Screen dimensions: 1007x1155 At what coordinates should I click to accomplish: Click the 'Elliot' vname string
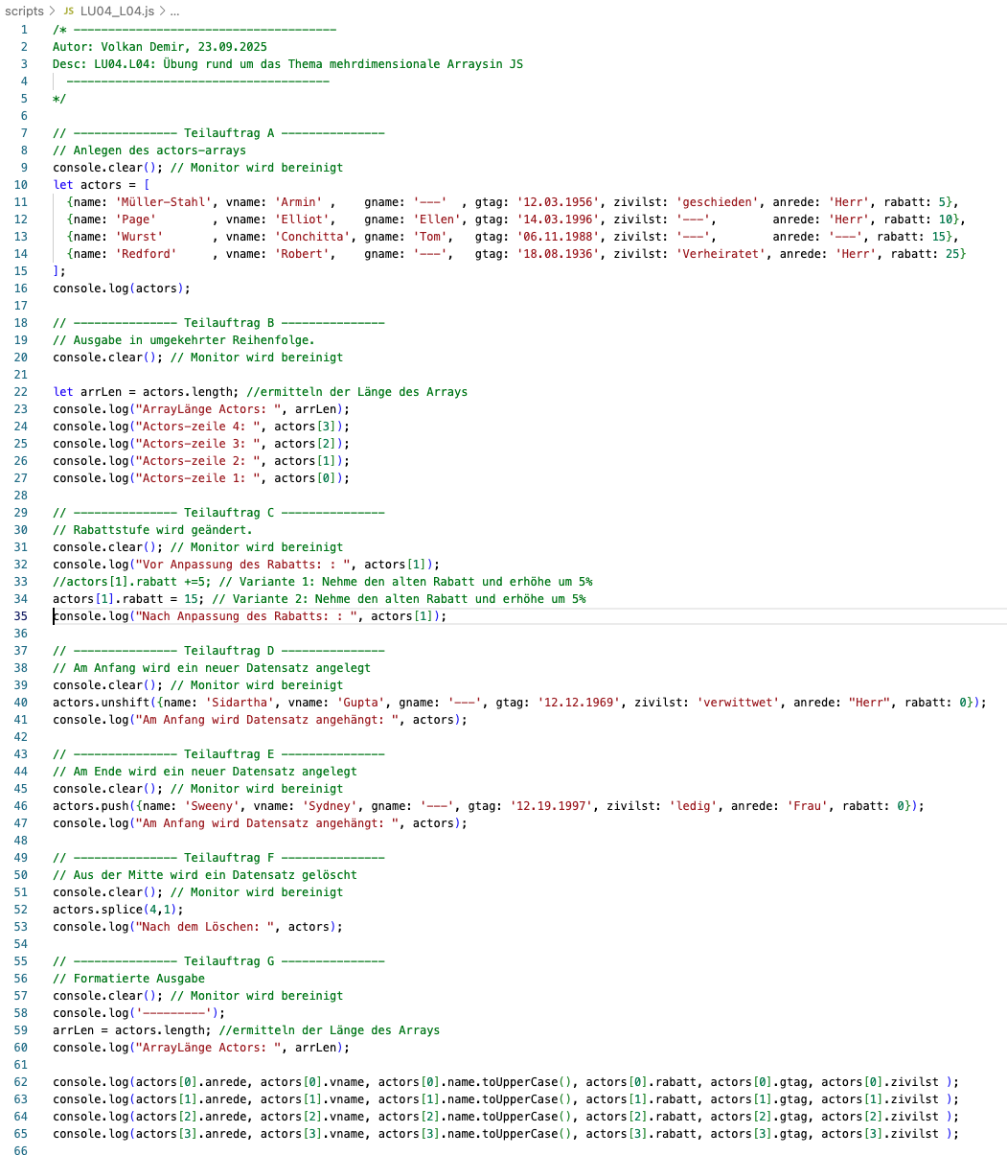[305, 219]
